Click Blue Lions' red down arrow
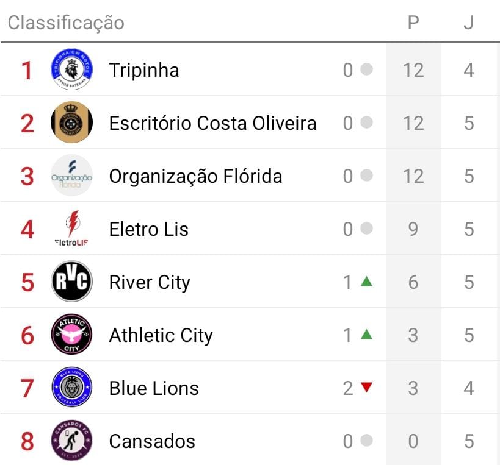 pos(366,388)
